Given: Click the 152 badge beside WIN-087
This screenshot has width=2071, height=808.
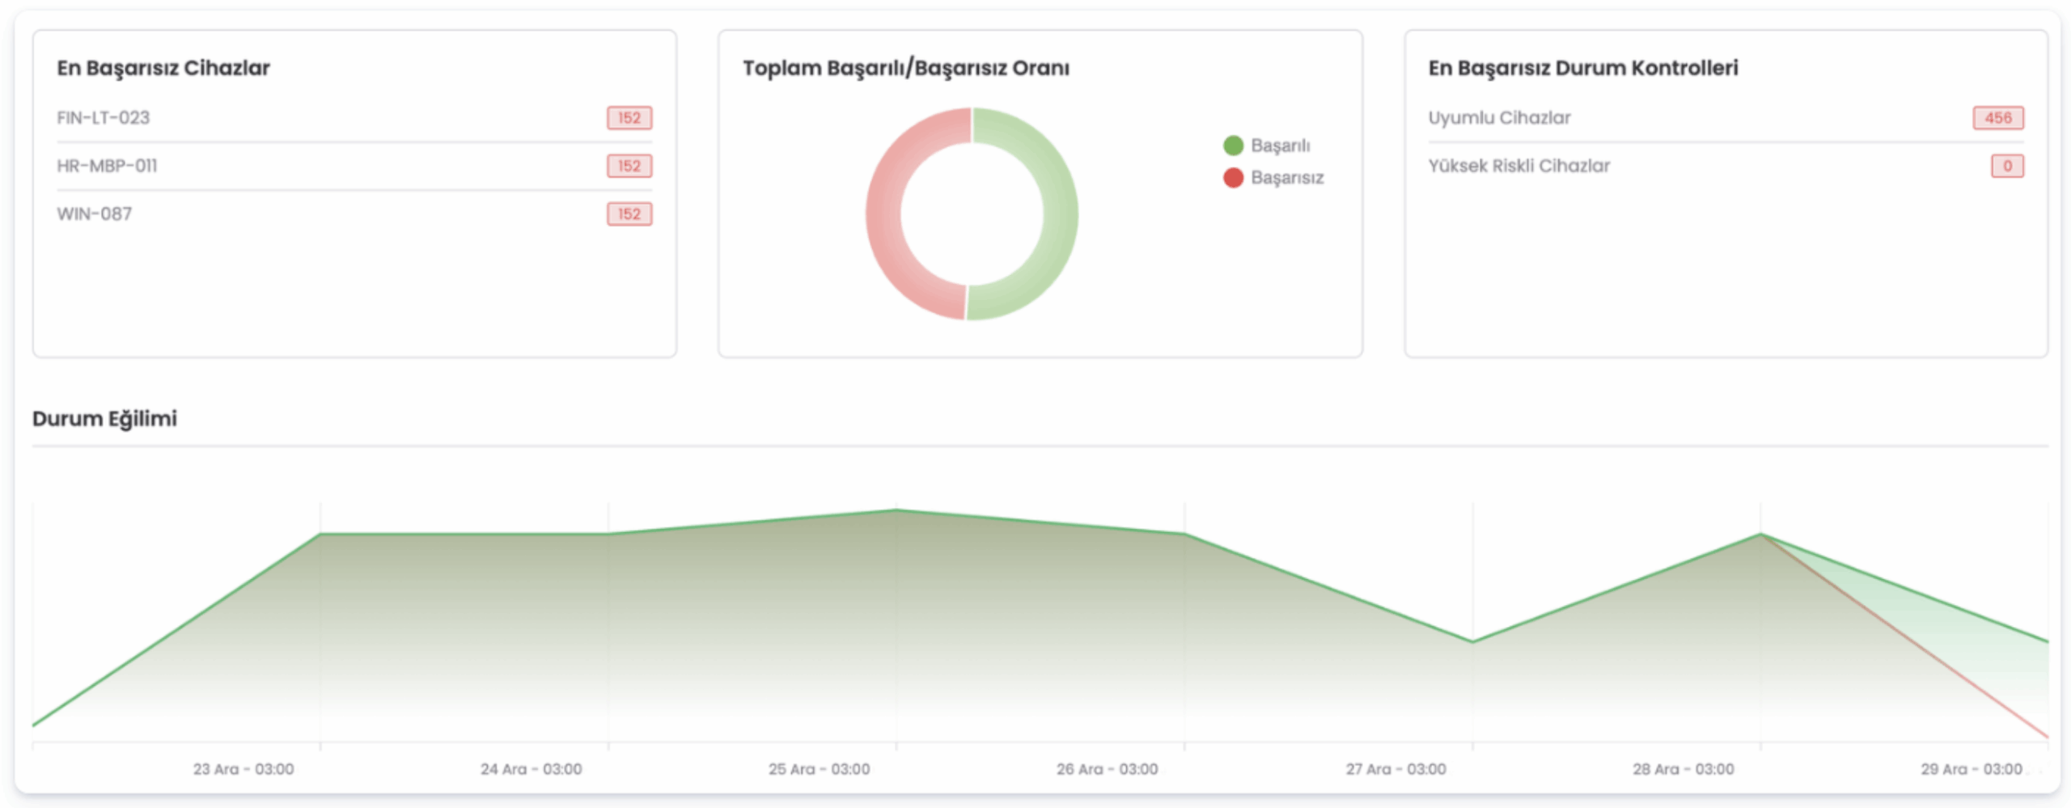Looking at the screenshot, I should (629, 214).
